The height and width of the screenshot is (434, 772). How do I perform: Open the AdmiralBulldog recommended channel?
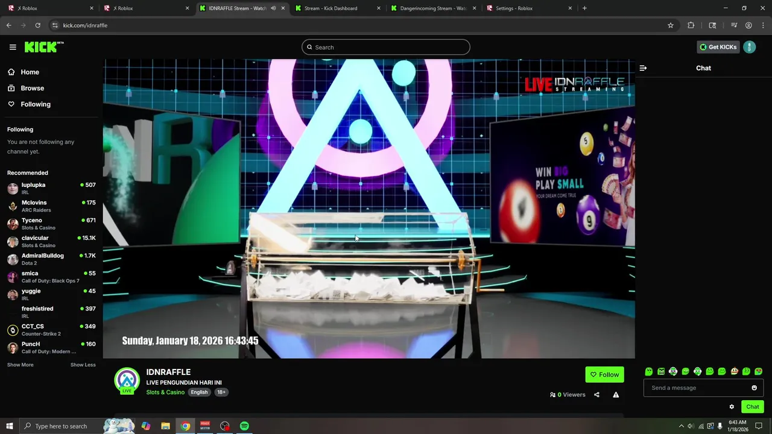click(x=51, y=259)
